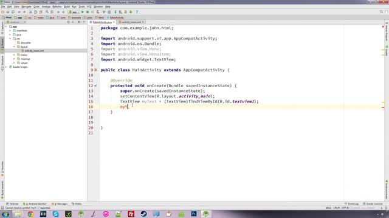Expand the manifests folder arrow

point(10,31)
